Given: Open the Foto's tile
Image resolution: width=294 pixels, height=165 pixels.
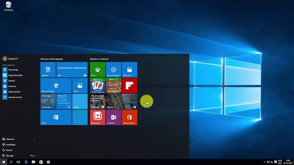Looking at the screenshot, I should 80,85.
